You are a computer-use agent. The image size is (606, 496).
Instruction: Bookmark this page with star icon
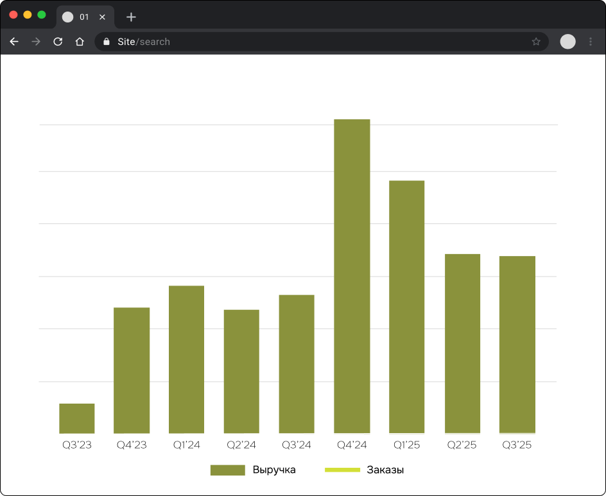(536, 42)
